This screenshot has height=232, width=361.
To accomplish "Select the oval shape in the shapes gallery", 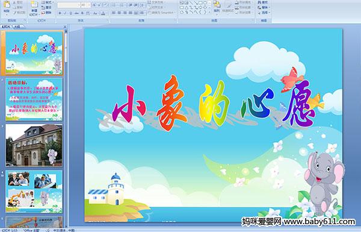I will click(x=206, y=3).
